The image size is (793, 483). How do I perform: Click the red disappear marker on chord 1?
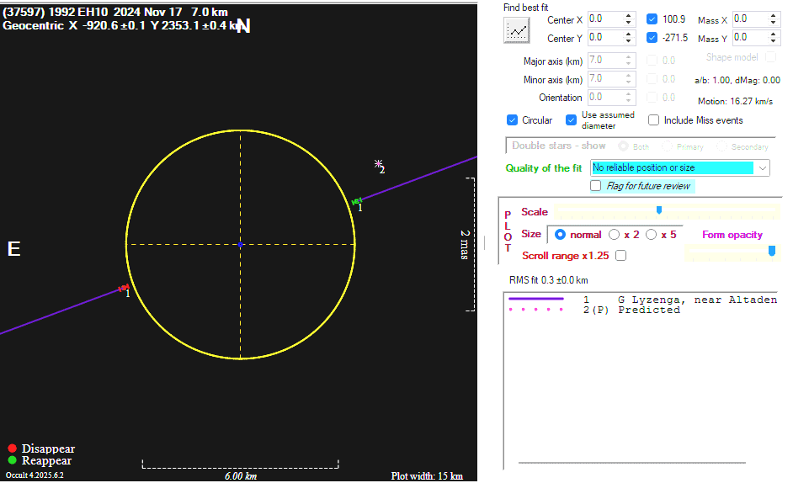123,289
